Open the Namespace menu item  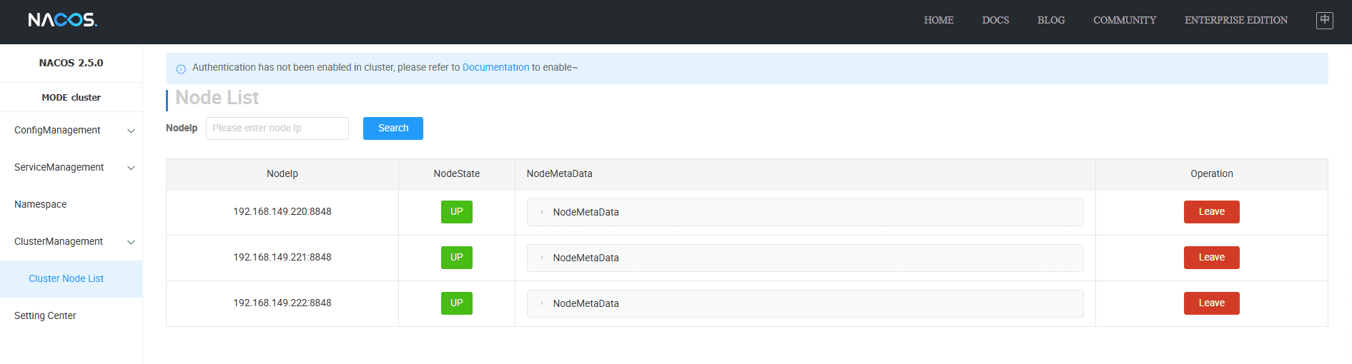[x=41, y=204]
